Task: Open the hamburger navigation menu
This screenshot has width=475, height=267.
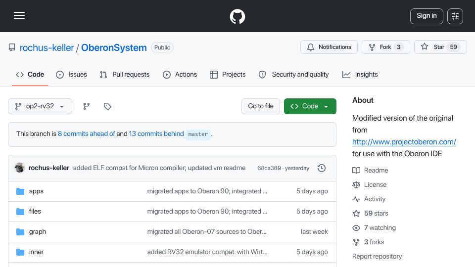Action: click(19, 15)
